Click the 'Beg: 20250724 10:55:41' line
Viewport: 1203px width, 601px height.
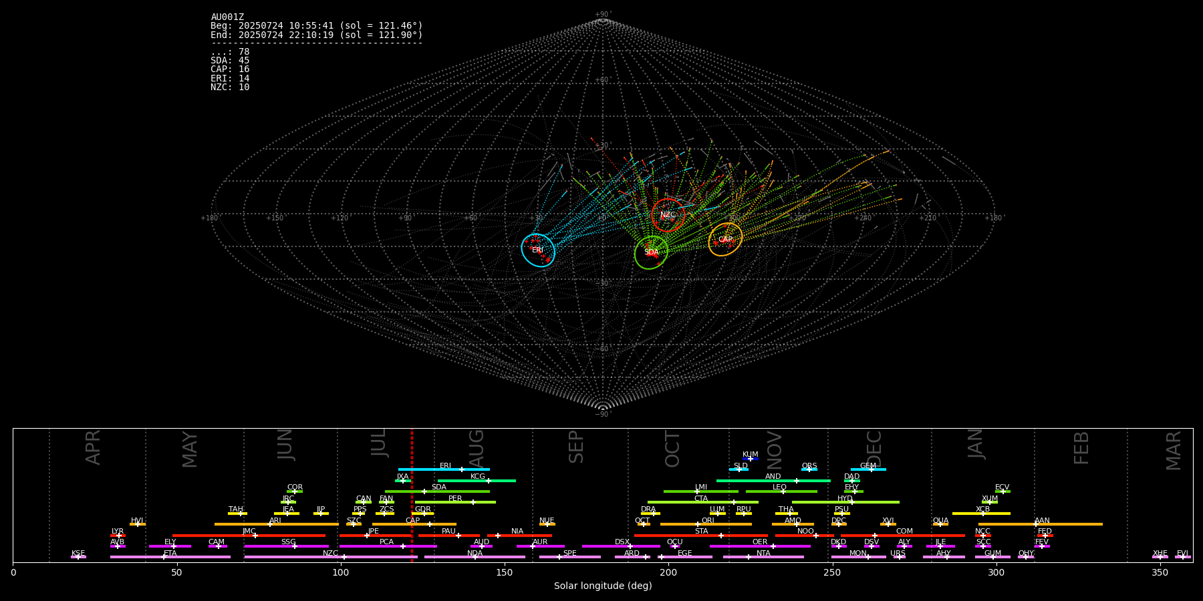pyautogui.click(x=317, y=26)
